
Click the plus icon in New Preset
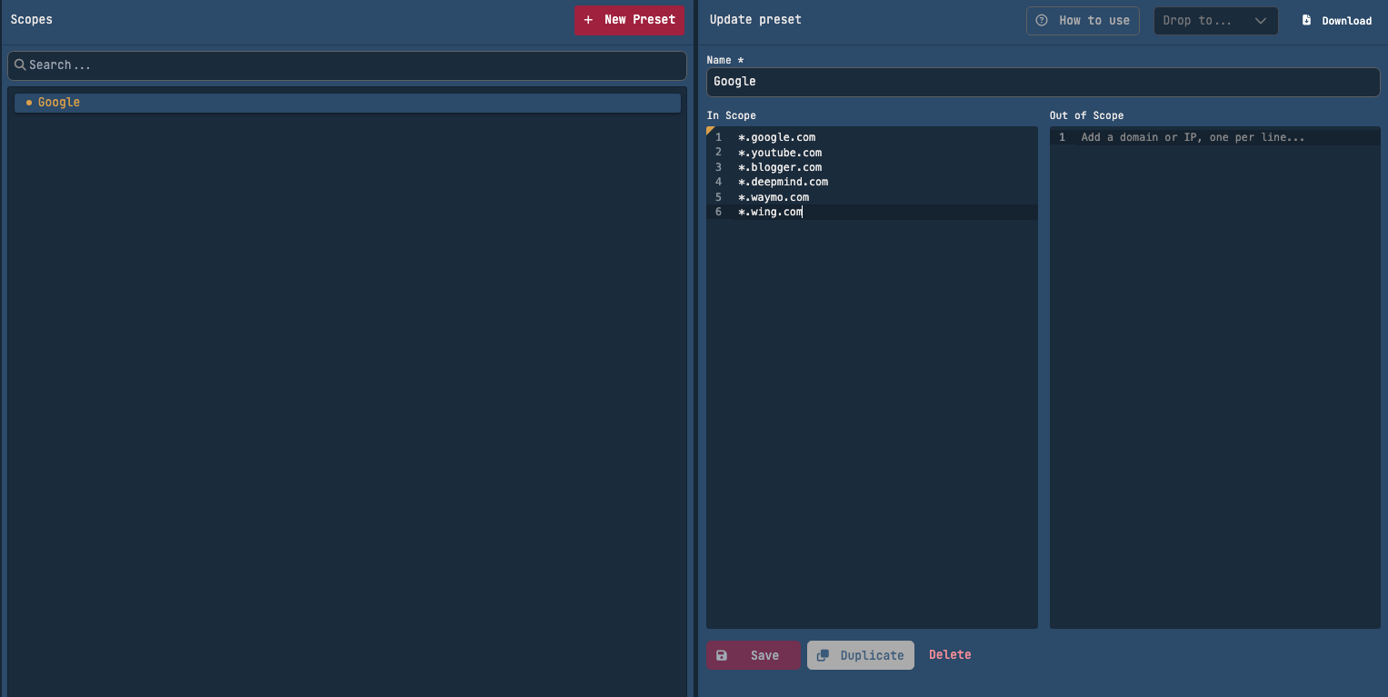pos(588,20)
